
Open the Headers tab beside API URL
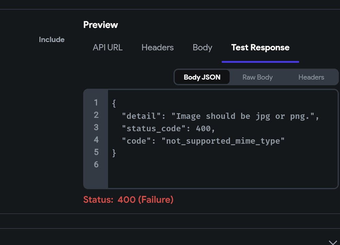[157, 48]
